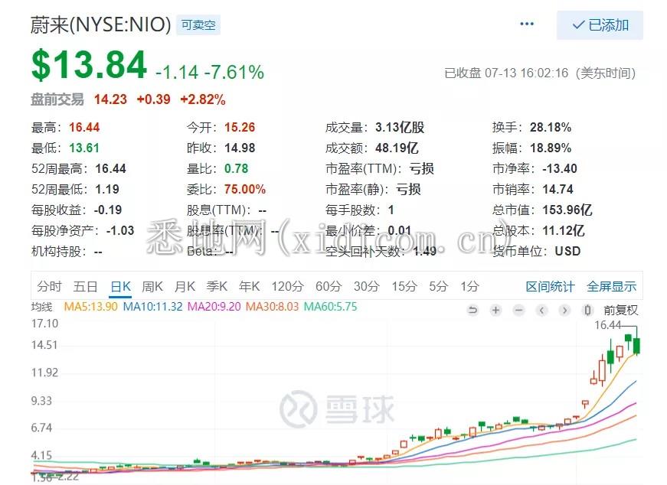Open the 前复权 adjustment selector
The height and width of the screenshot is (485, 667).
(x=621, y=311)
